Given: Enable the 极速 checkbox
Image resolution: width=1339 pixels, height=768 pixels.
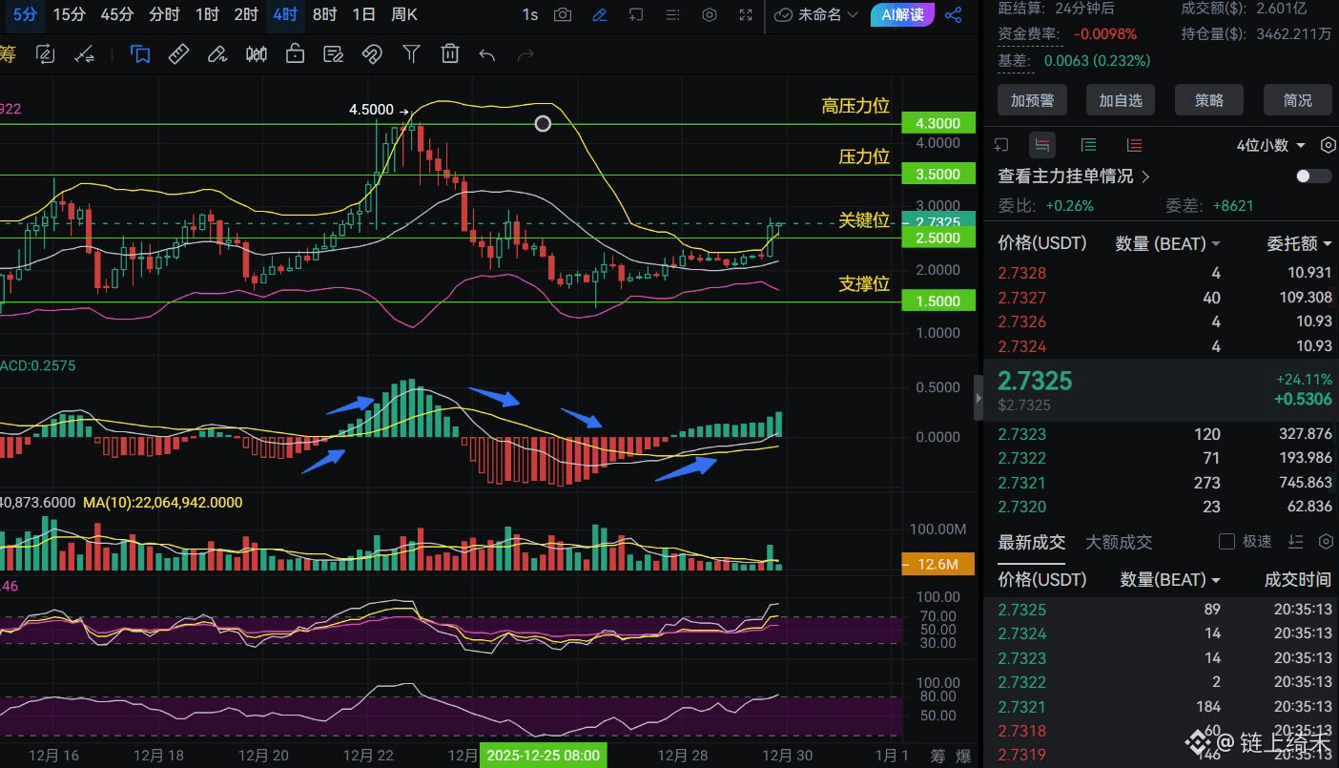Looking at the screenshot, I should coord(1226,541).
